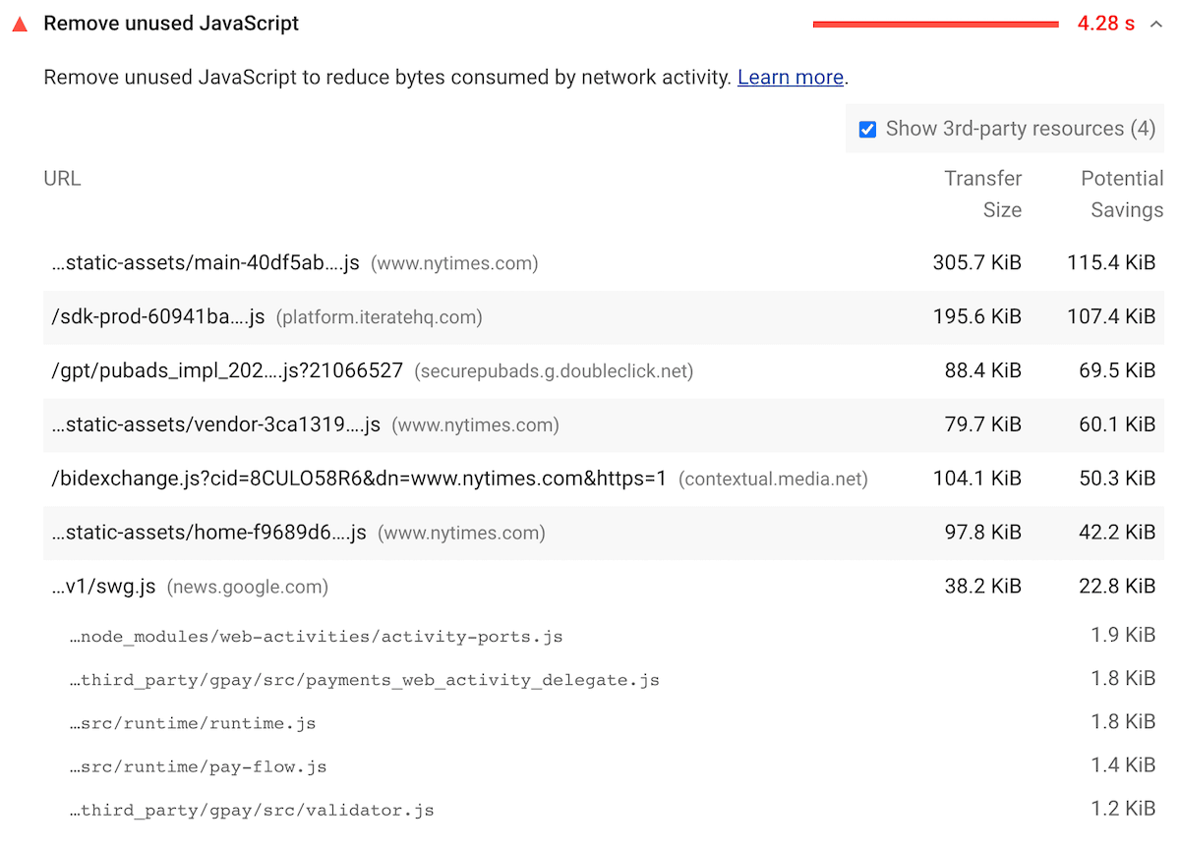Click the home-f9689d6 js URL
The width and height of the screenshot is (1180, 847).
[x=208, y=533]
